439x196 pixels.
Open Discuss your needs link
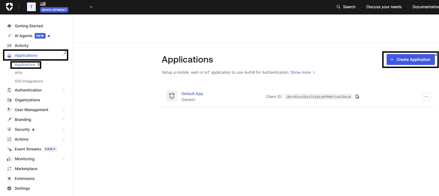point(384,7)
